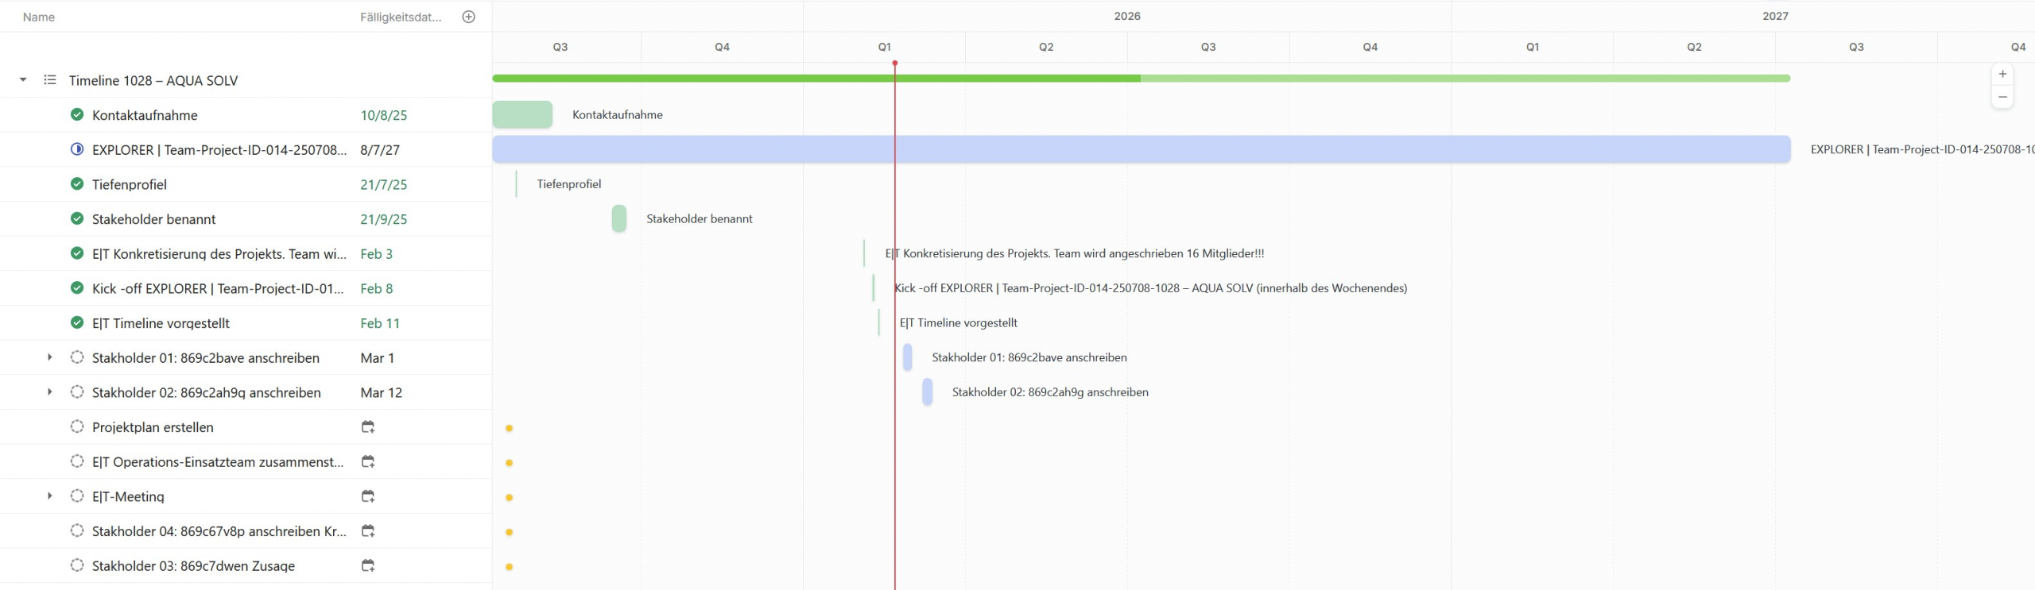Image resolution: width=2035 pixels, height=590 pixels.
Task: Toggle status of Tiefenprofiel task
Action: [77, 184]
